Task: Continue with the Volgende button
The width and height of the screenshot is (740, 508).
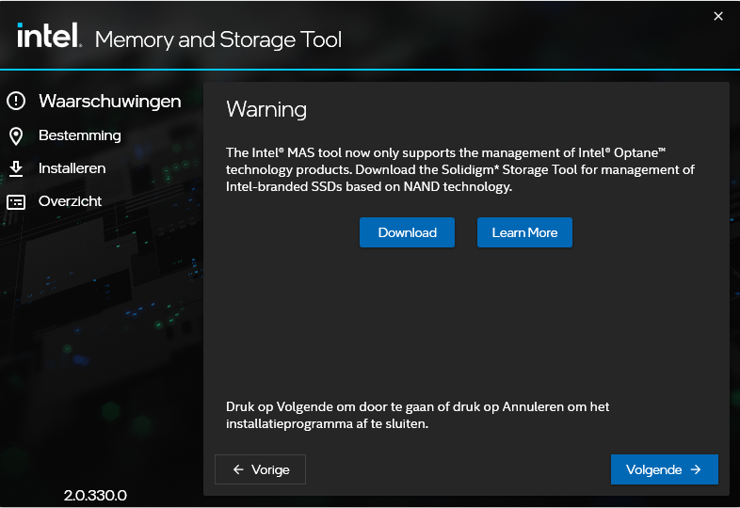Action: (x=665, y=469)
